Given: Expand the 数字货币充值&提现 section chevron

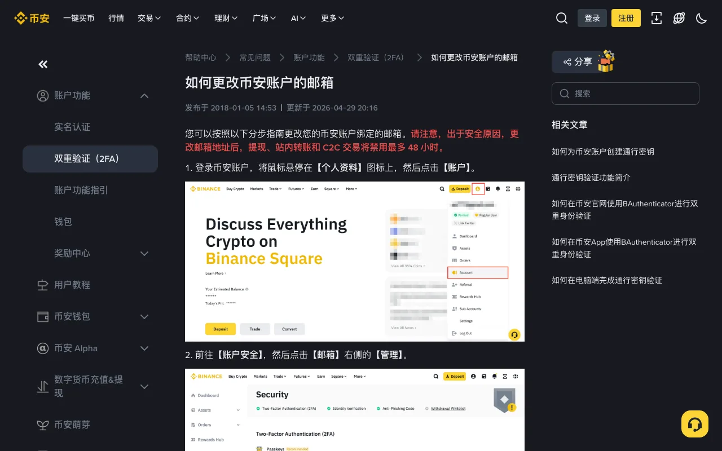Looking at the screenshot, I should tap(144, 387).
